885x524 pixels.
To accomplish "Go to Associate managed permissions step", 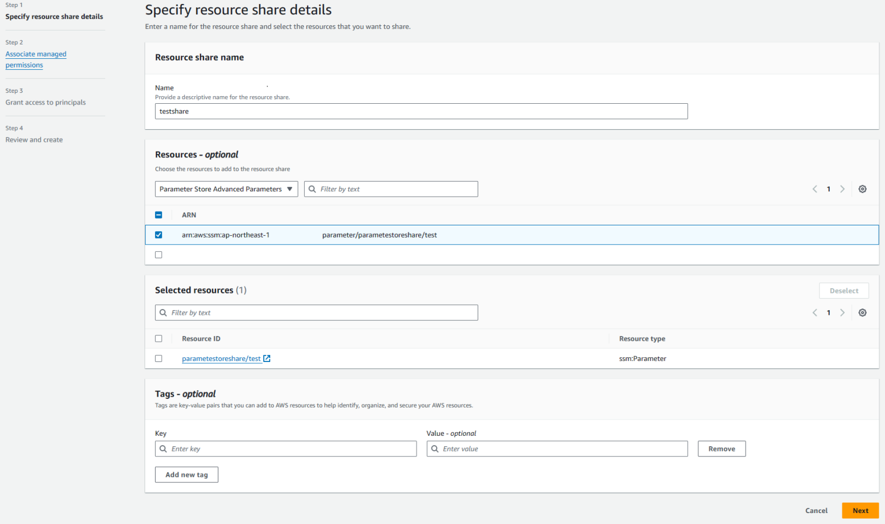I will click(x=36, y=59).
